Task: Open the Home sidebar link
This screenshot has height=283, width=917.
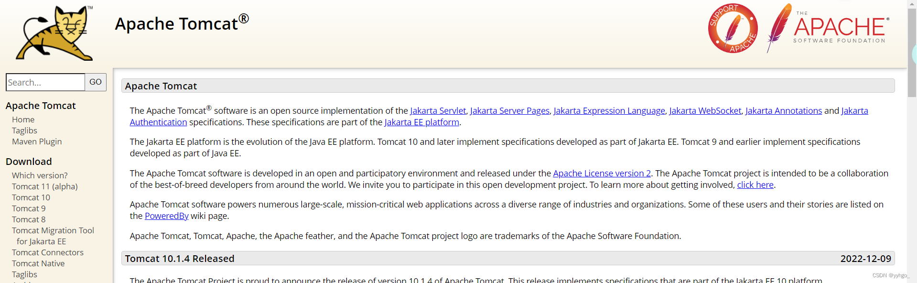Action: click(23, 120)
